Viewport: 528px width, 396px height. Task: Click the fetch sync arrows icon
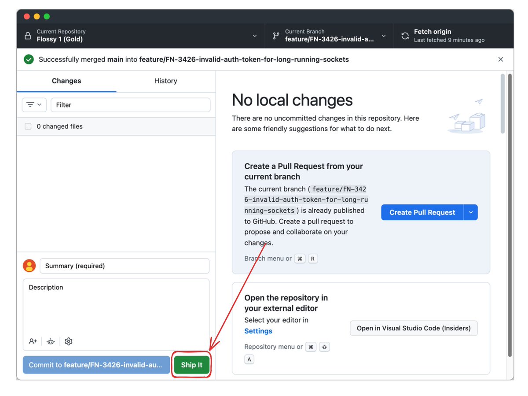click(405, 36)
